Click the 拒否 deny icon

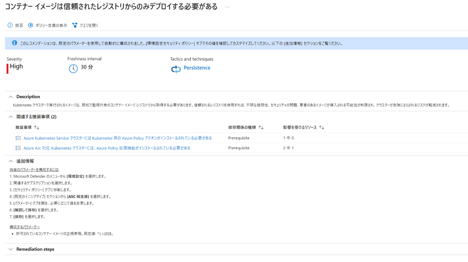[x=10, y=25]
